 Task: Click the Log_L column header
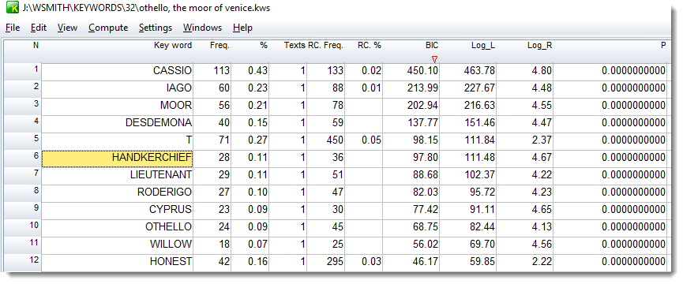(483, 45)
